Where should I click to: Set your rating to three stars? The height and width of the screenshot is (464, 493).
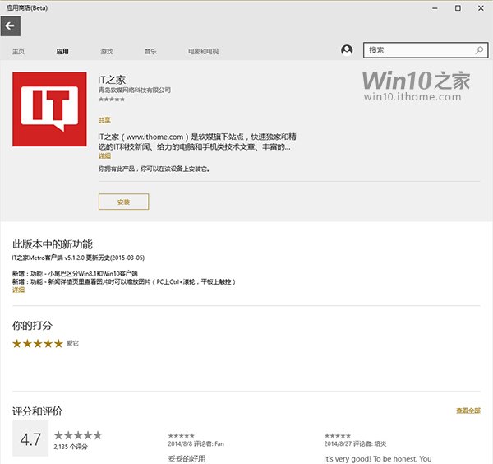[x=37, y=343]
